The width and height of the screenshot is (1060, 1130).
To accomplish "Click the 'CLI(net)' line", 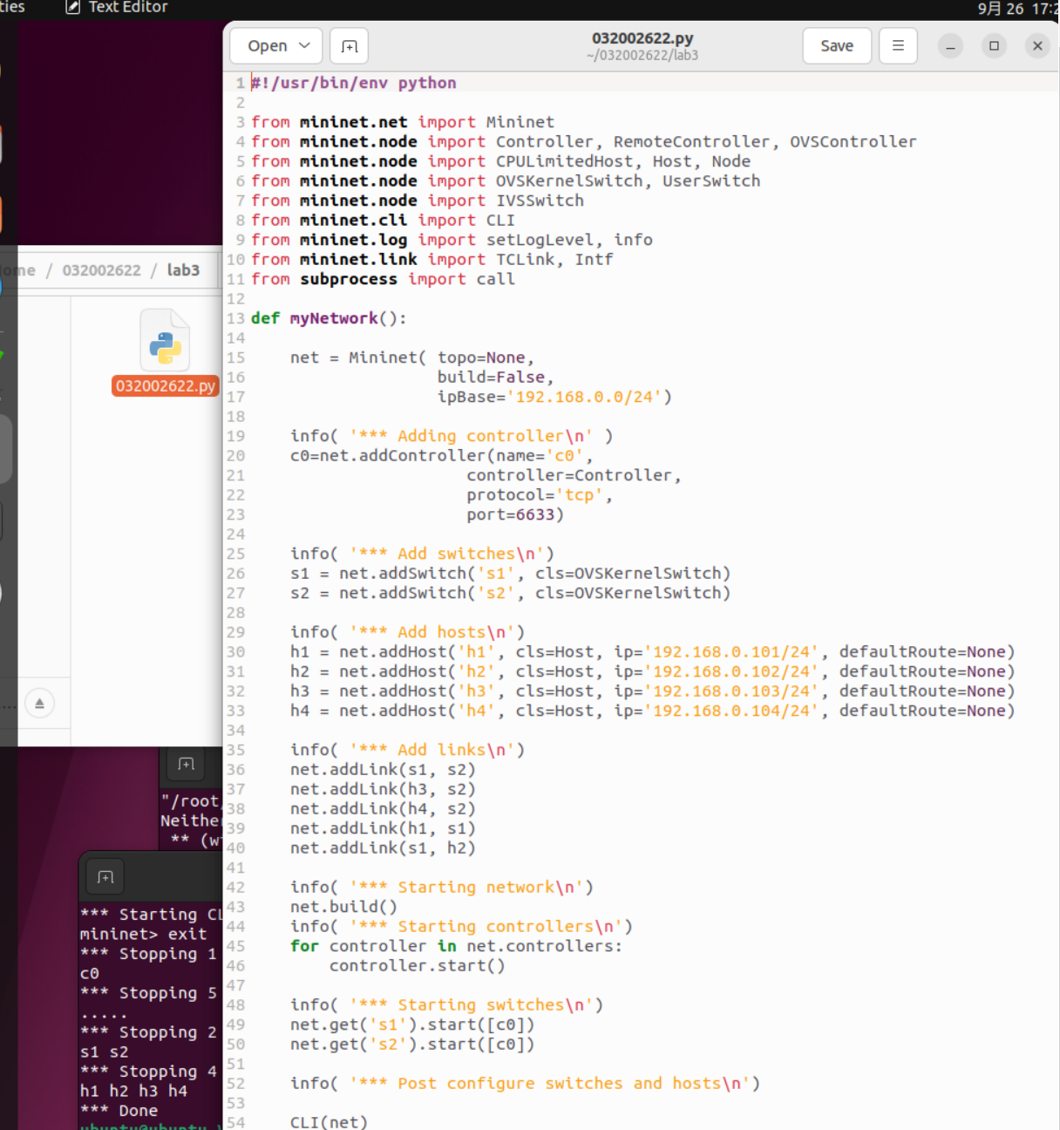I will [x=329, y=1122].
